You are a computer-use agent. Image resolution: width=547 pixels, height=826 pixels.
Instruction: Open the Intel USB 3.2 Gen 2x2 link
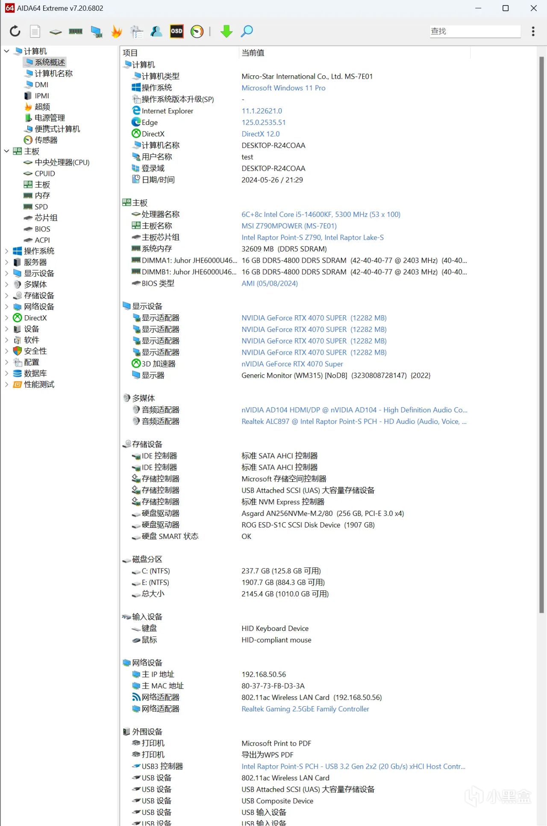click(x=353, y=767)
